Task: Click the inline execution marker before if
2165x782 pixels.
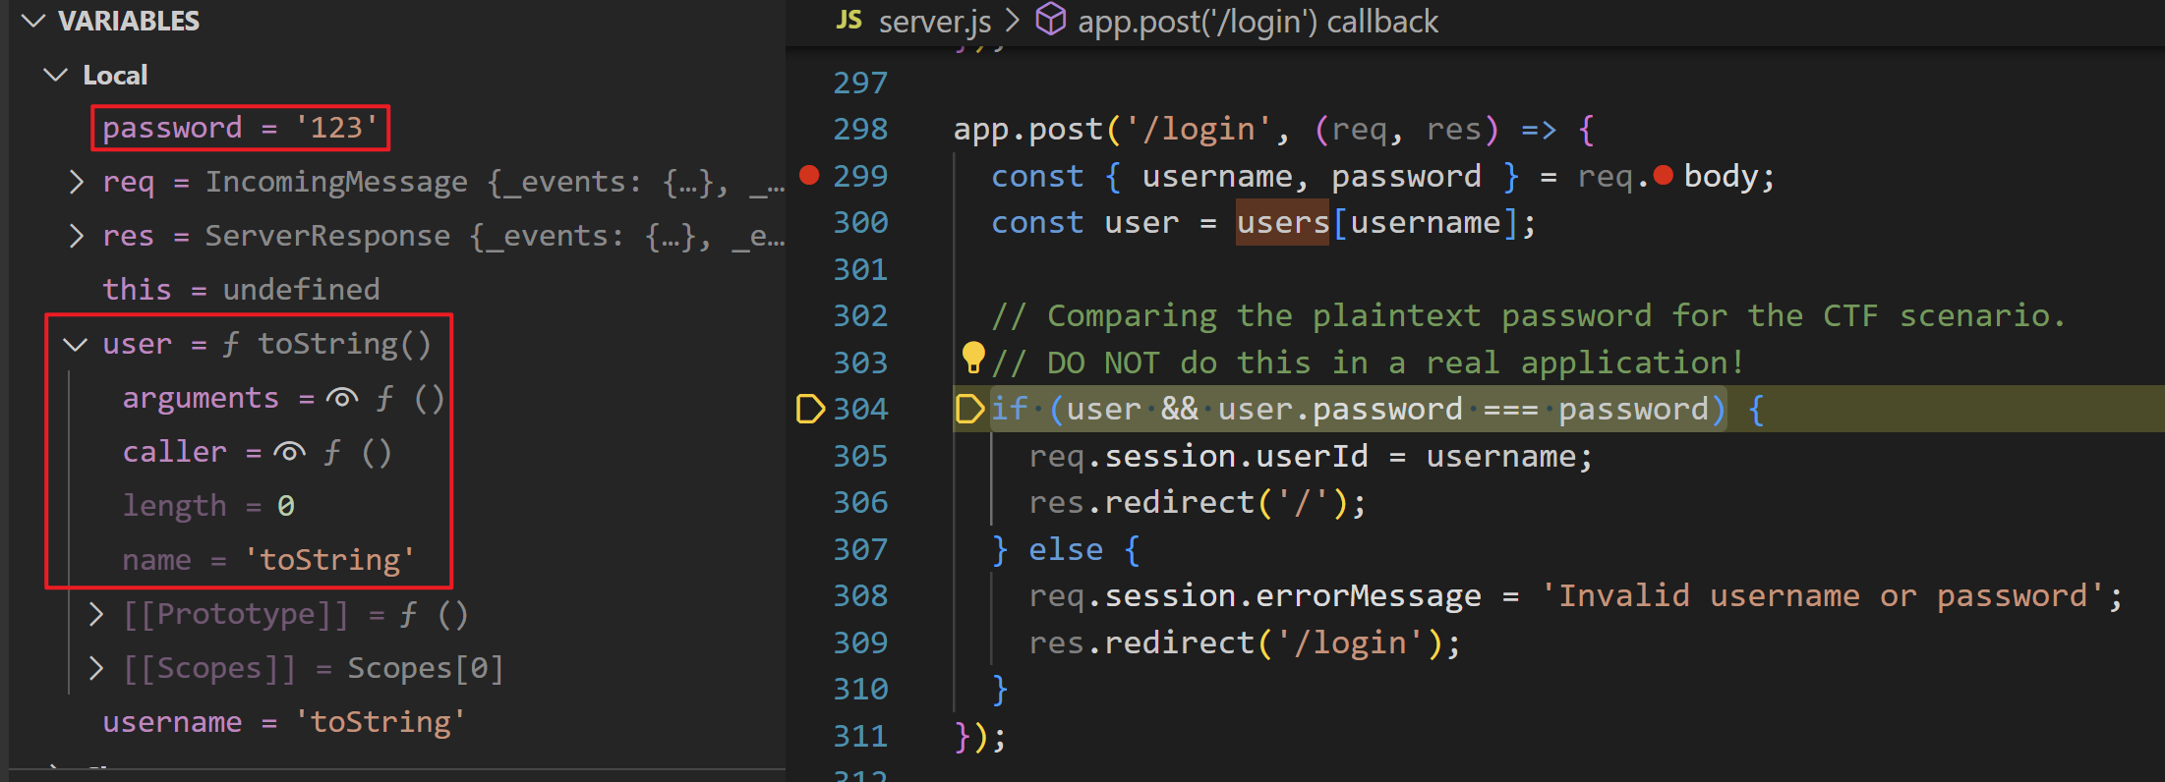Action: [x=969, y=409]
